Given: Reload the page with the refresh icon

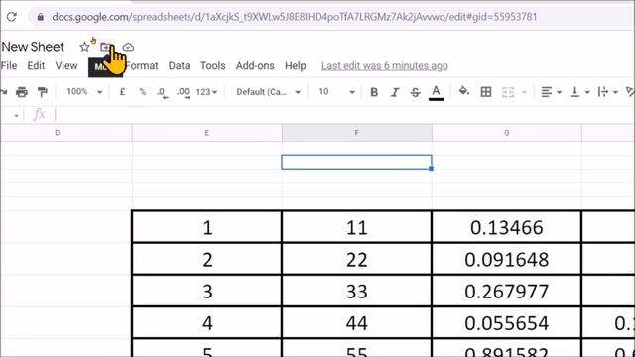Looking at the screenshot, I should coord(11,17).
